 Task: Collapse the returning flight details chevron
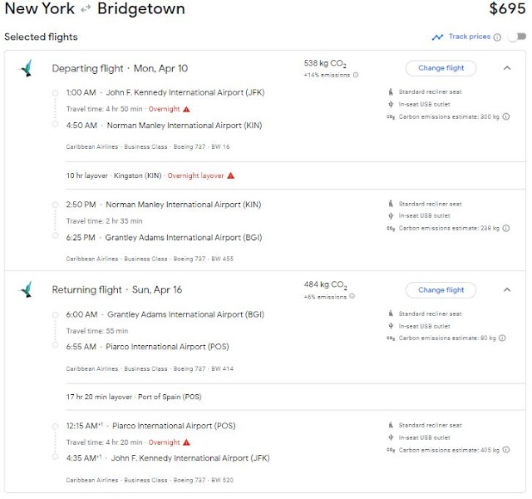pyautogui.click(x=506, y=289)
